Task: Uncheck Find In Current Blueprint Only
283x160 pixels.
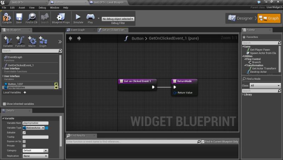Action: [x=203, y=142]
